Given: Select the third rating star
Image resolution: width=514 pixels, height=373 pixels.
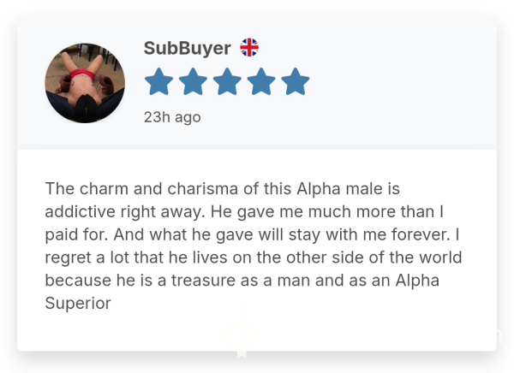Looking at the screenshot, I should click(227, 81).
